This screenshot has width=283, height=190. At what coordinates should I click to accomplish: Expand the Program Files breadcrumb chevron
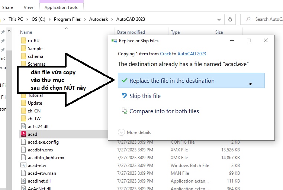coord(86,19)
